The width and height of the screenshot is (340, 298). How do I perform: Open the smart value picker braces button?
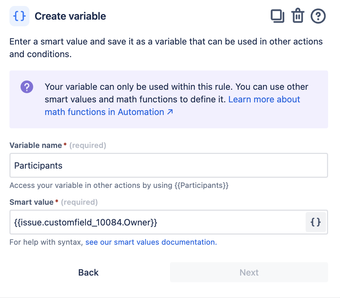click(316, 222)
